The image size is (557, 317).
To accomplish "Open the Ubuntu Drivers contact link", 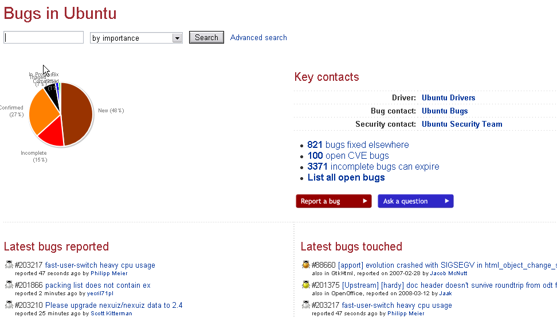I will coord(448,97).
